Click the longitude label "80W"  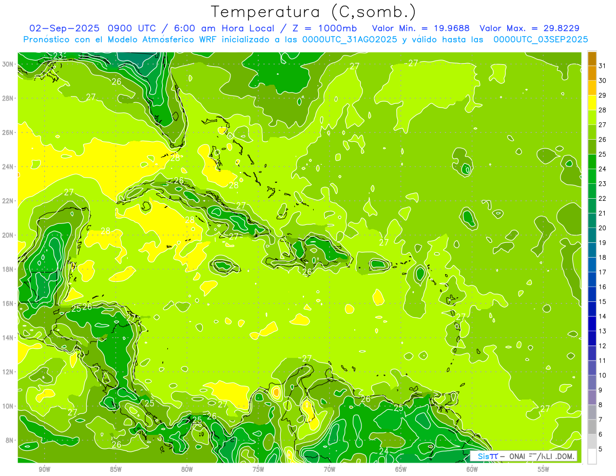[187, 469]
